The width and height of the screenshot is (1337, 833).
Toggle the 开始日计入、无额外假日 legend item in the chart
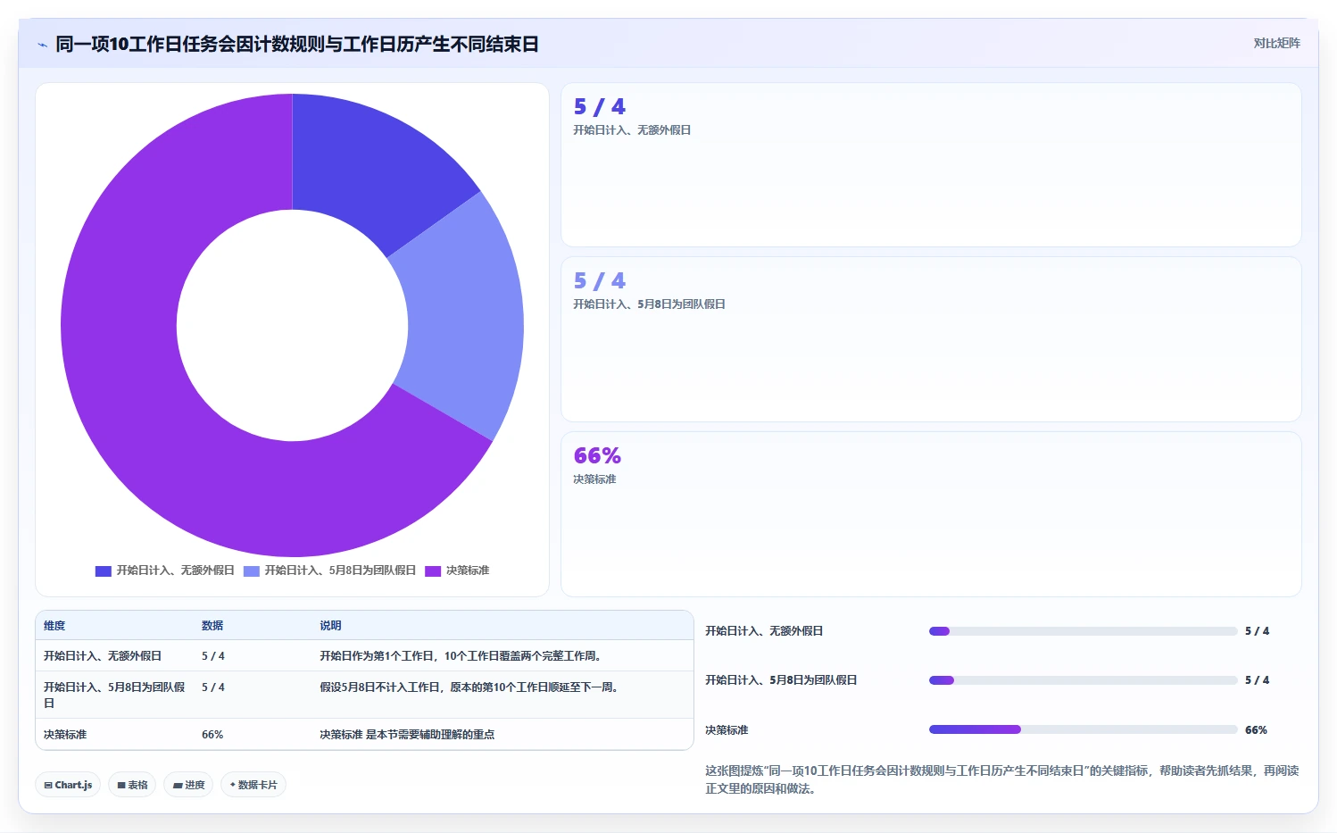pos(164,571)
